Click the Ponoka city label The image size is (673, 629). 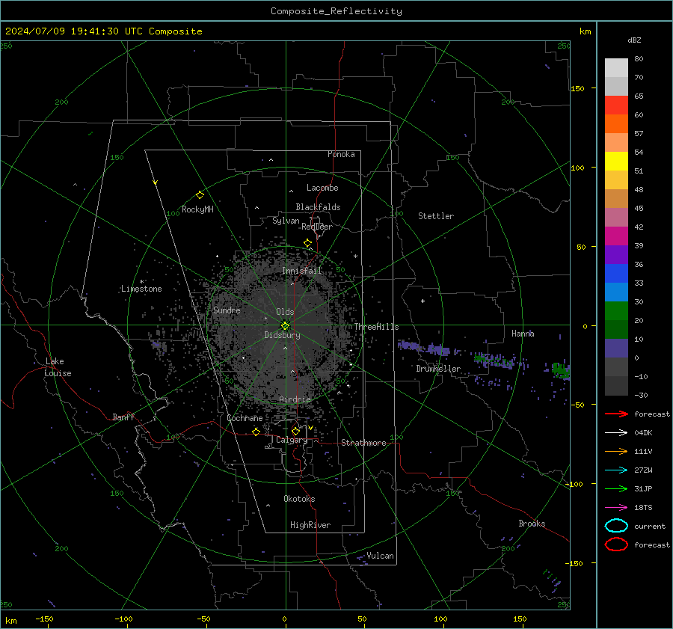click(341, 154)
